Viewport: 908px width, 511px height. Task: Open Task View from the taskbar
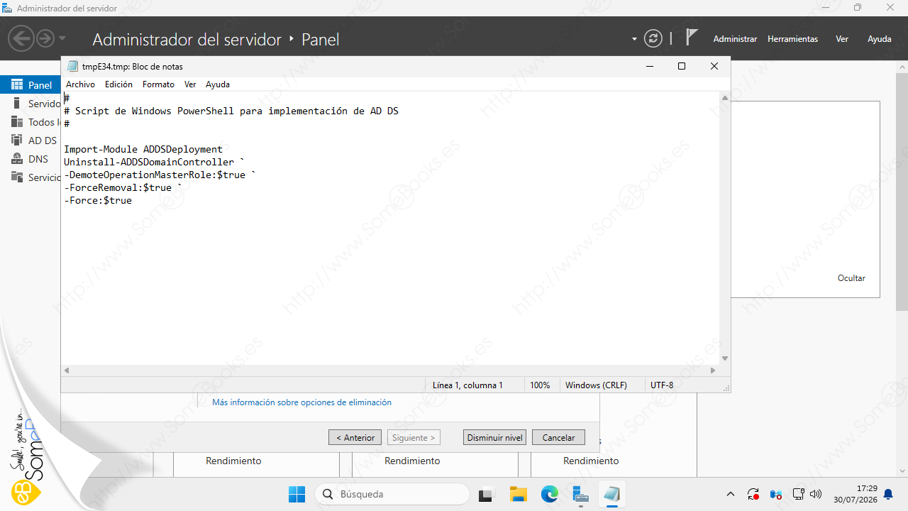pos(486,494)
